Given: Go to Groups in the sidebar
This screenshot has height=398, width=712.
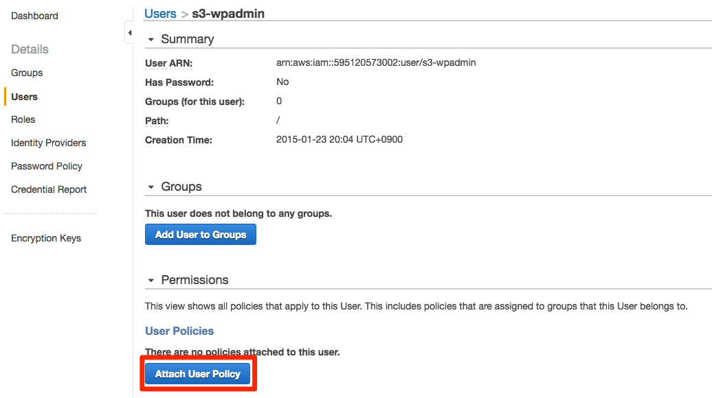Looking at the screenshot, I should point(27,73).
